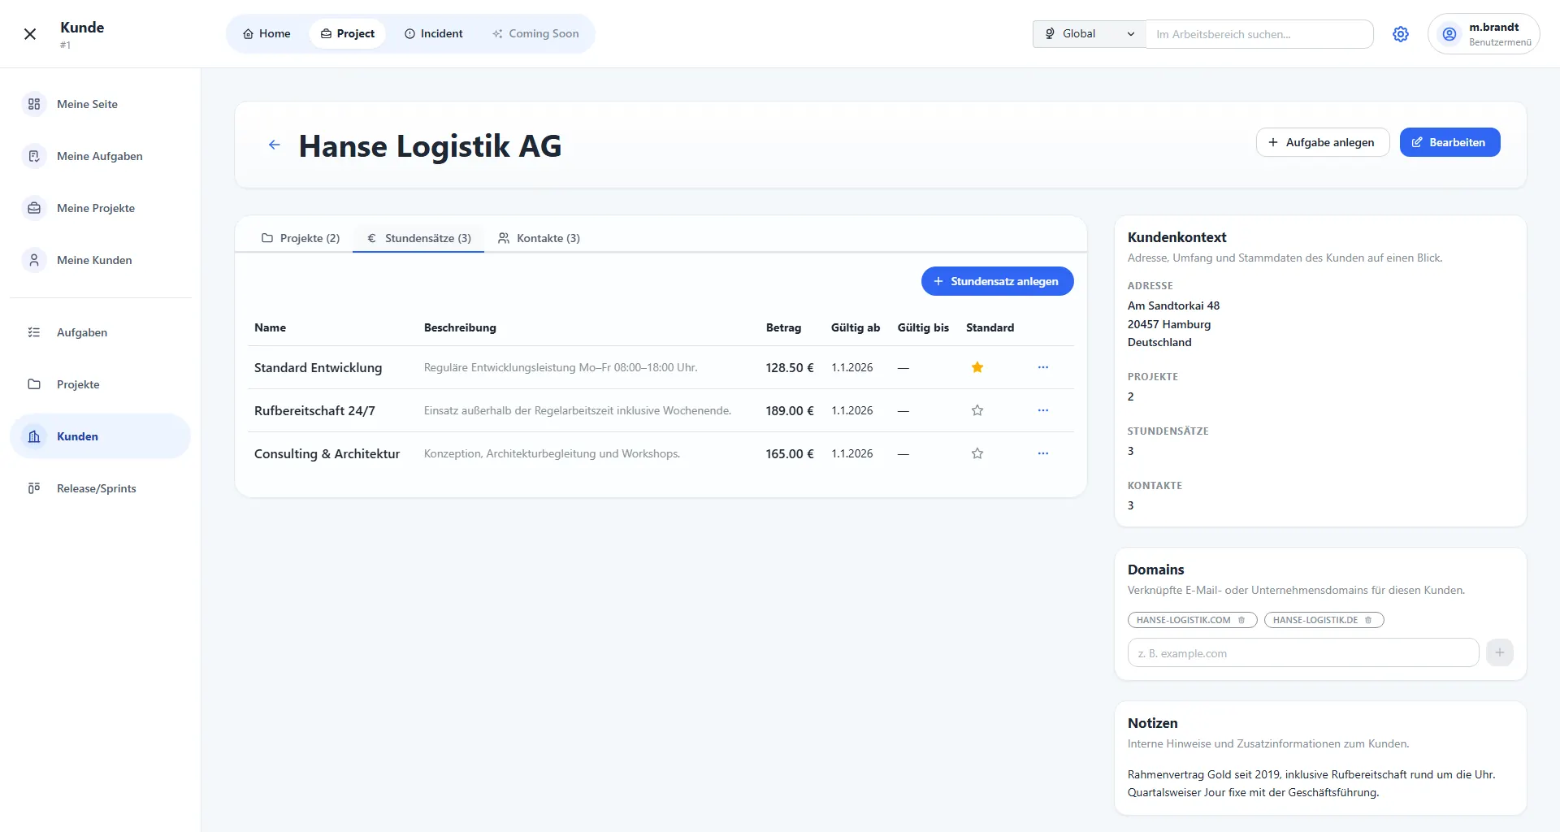Click the Aufgabe anlegen button
Viewport: 1560px width, 832px height.
tap(1323, 142)
